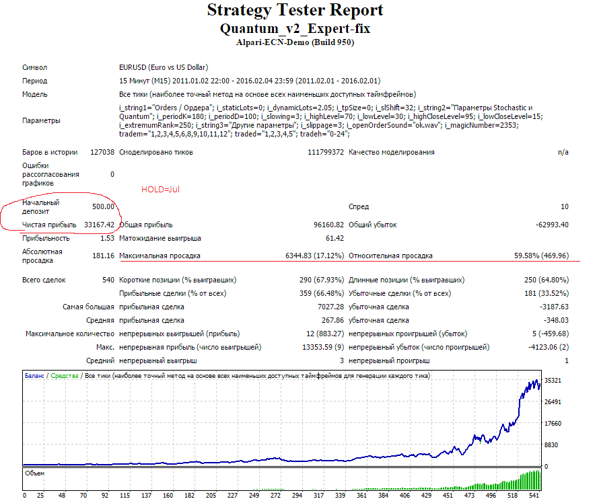Viewport: 597px width, 501px height.
Task: Click the maximal consecutive profit '13353.59 (9)'
Action: (323, 347)
